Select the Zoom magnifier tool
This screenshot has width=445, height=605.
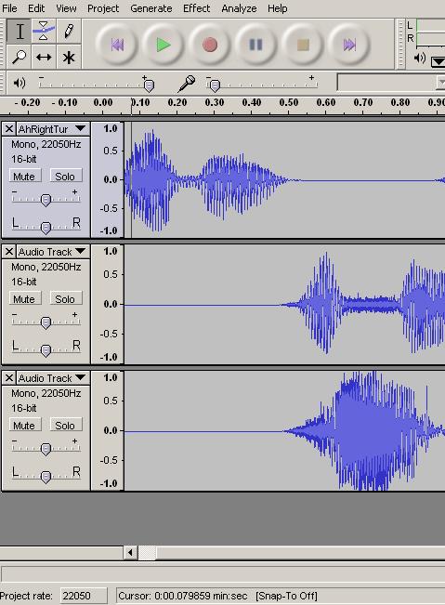19,57
